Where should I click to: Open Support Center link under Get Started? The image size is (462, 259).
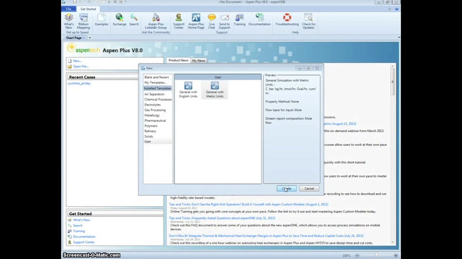tap(84, 242)
